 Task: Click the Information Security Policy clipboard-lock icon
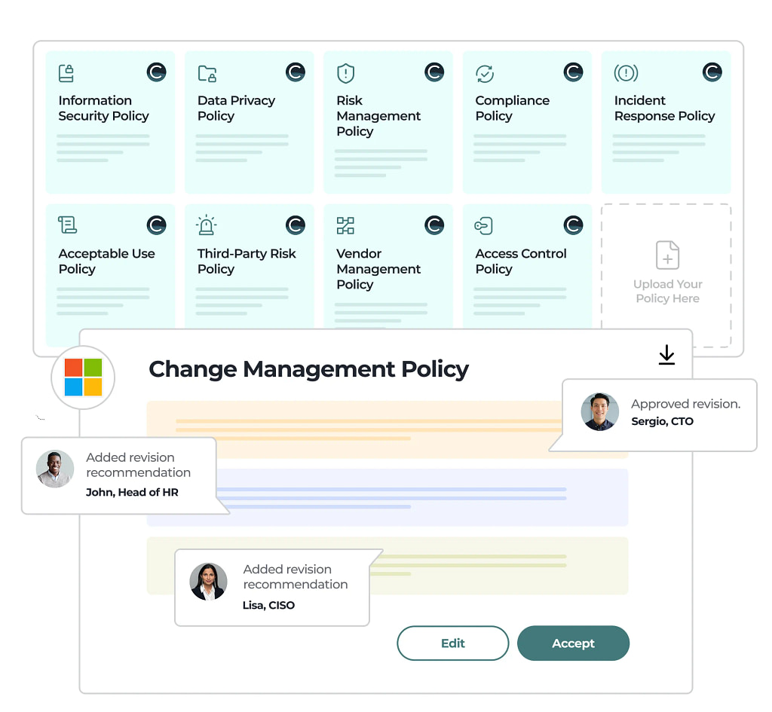click(66, 73)
